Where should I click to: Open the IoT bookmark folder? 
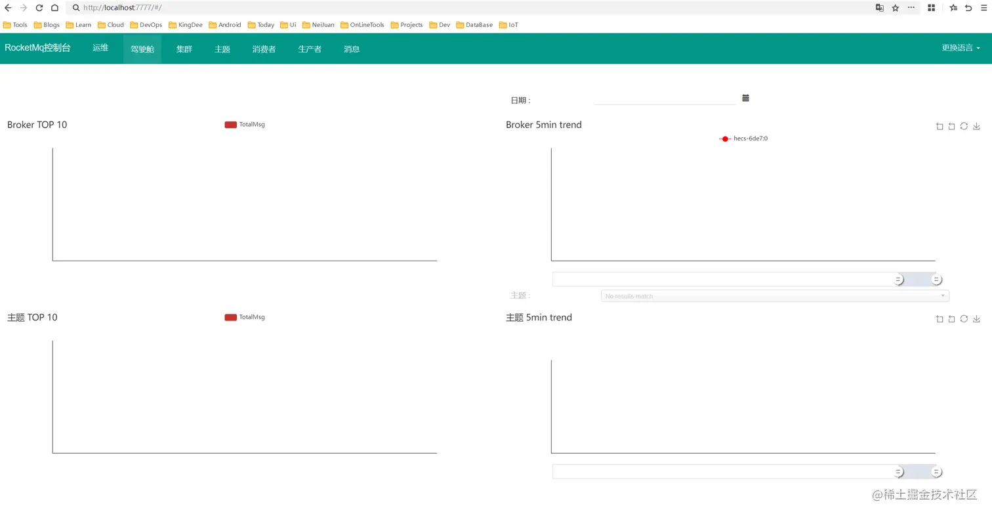click(508, 25)
